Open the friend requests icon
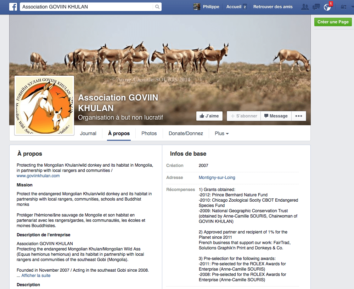Viewport: 354px width, 289px height. [x=304, y=7]
